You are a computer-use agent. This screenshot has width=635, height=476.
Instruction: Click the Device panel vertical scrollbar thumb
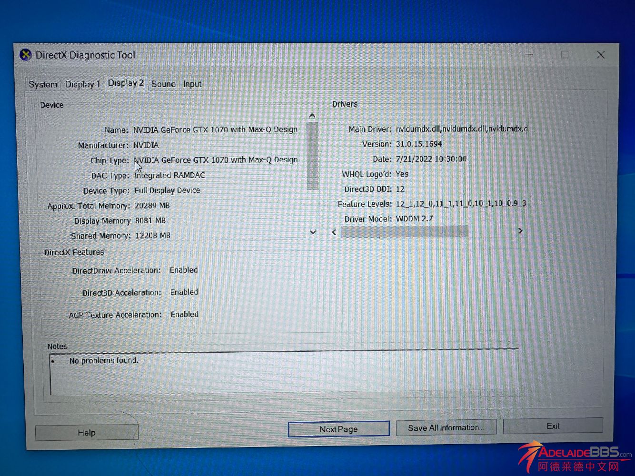pos(312,156)
